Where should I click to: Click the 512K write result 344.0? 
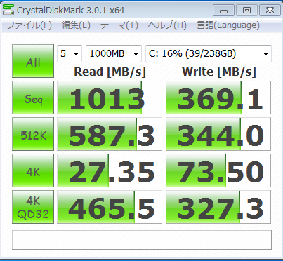(218, 134)
